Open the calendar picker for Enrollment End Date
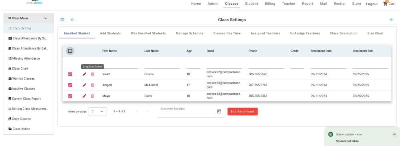Viewport: 400px width, 146px height. coord(219,111)
